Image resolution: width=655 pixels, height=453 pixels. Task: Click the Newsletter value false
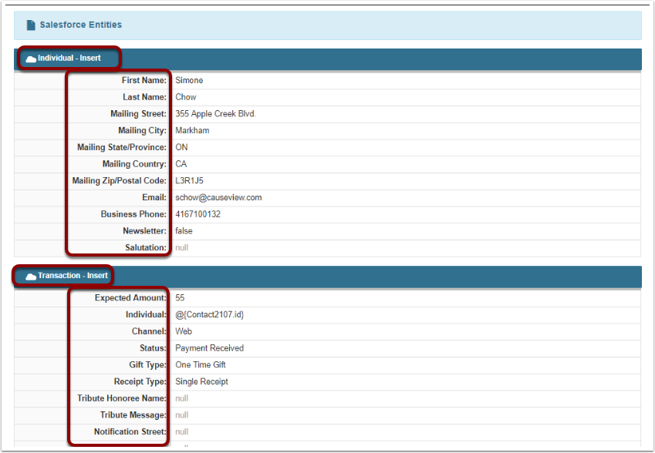pyautogui.click(x=184, y=230)
